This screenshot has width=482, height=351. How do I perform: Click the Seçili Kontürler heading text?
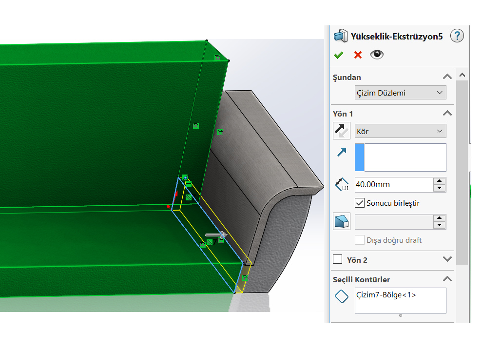(361, 279)
